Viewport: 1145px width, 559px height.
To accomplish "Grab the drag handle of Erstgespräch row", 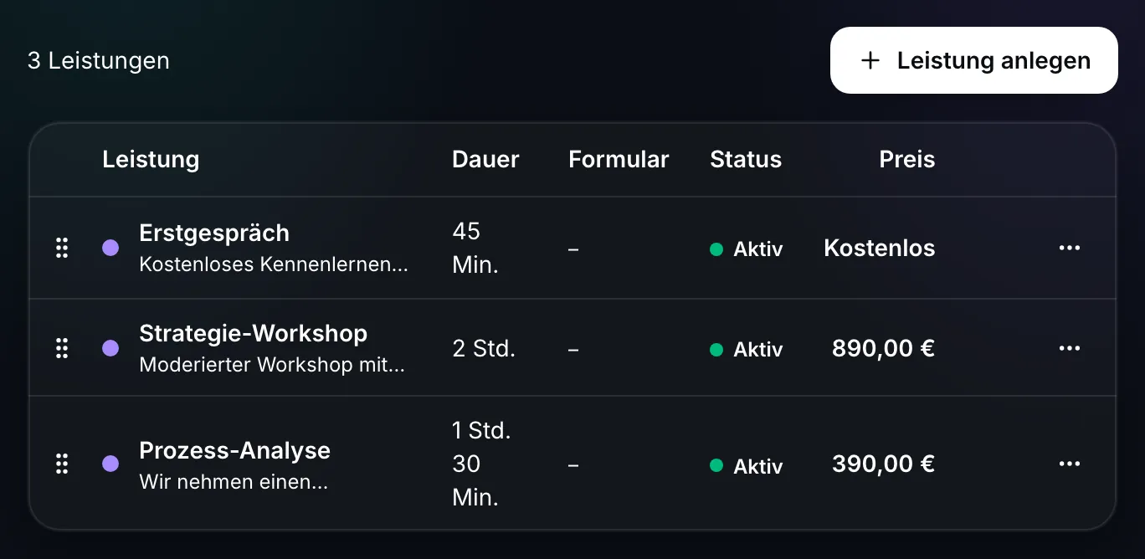I will click(x=61, y=248).
